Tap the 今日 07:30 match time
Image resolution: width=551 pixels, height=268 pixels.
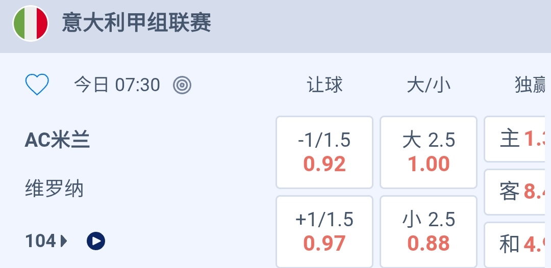117,85
